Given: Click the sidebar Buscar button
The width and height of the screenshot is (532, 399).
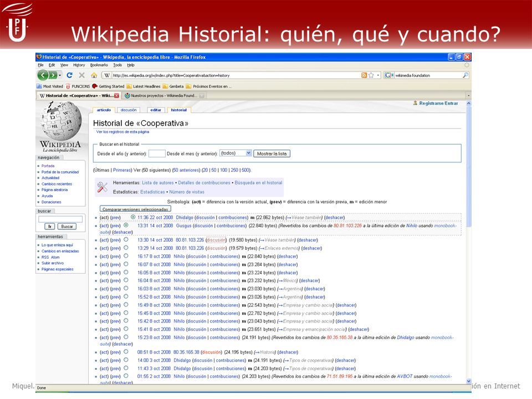Looking at the screenshot, I should tap(67, 226).
